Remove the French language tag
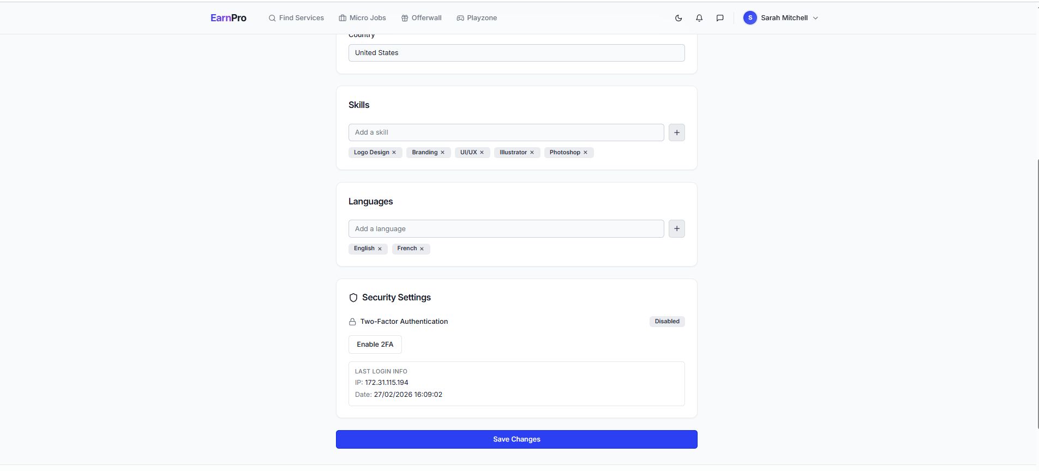1039x471 pixels. tap(422, 249)
